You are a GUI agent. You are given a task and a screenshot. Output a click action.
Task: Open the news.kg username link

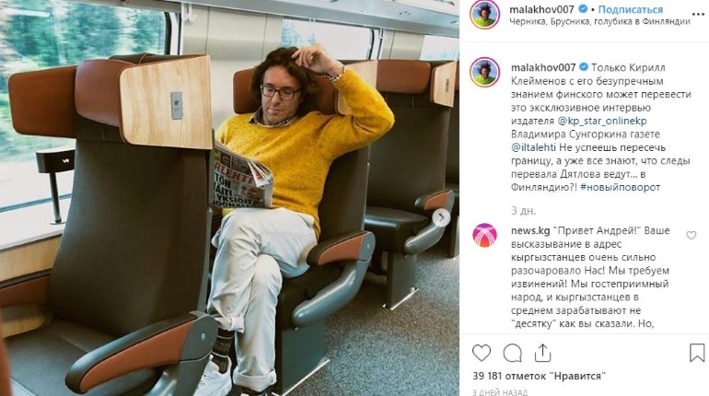530,230
